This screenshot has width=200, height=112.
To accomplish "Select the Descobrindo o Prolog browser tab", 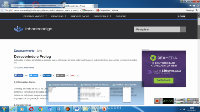I will pos(79,6).
